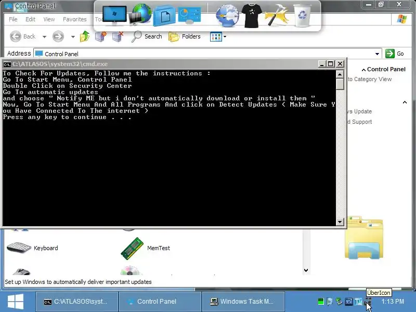
Task: Open the black t-shirt themes dock icon
Action: 252,16
